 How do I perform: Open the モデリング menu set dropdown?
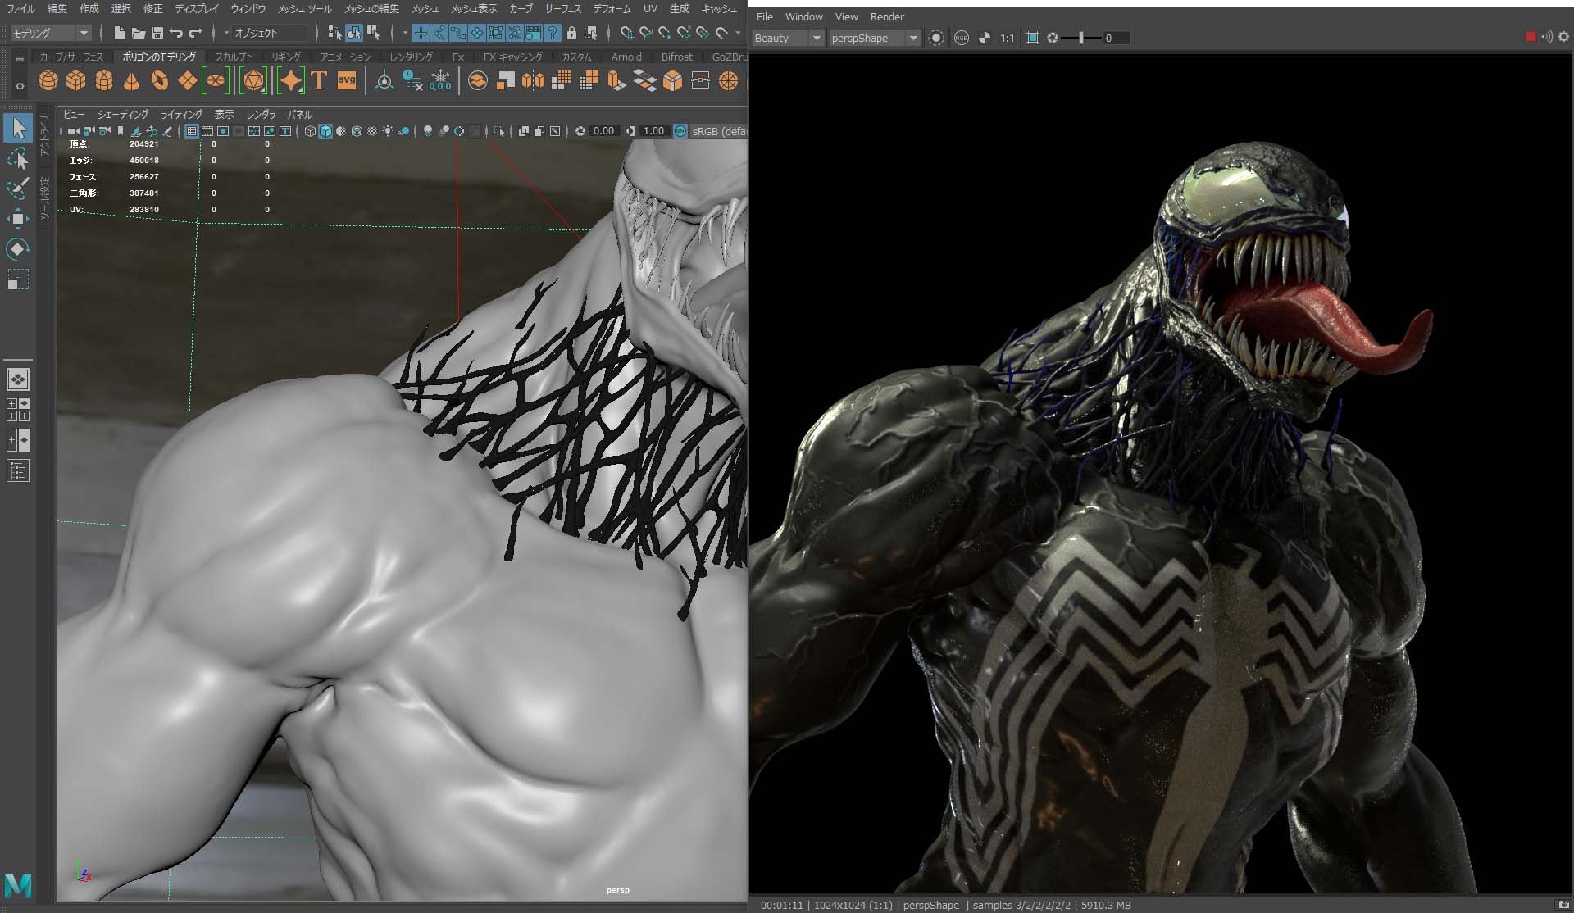(51, 33)
